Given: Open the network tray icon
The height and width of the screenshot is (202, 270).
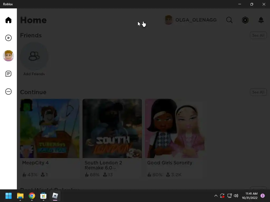Looking at the screenshot, I should tap(230, 196).
